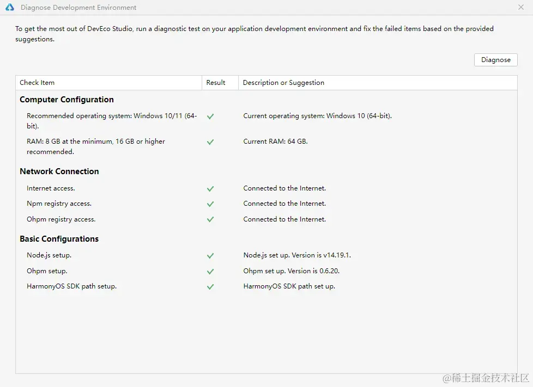533x387 pixels.
Task: Select the HarmonyOS SDK path setup item
Action: [x=71, y=286]
